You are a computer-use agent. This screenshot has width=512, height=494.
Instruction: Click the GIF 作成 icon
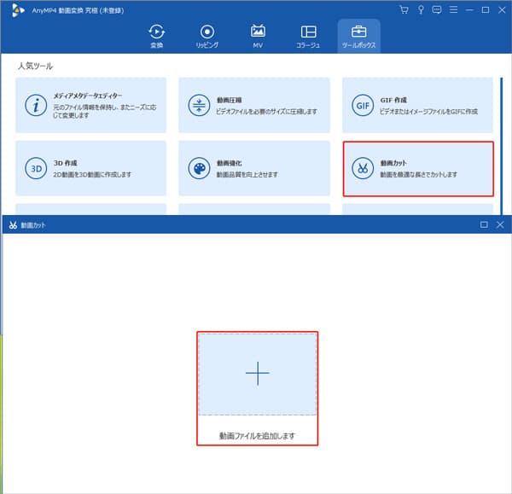(363, 105)
